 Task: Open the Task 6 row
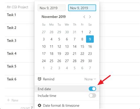tap(12, 79)
